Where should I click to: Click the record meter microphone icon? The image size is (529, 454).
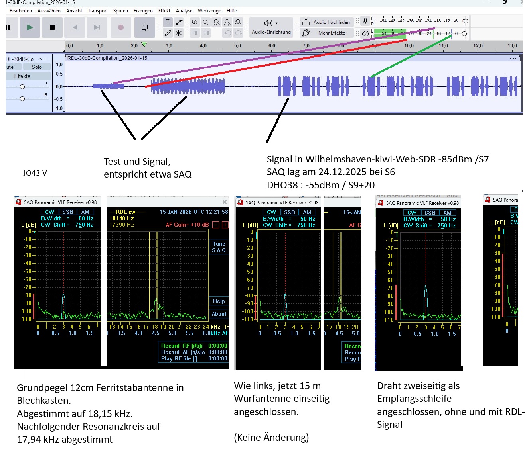click(365, 22)
